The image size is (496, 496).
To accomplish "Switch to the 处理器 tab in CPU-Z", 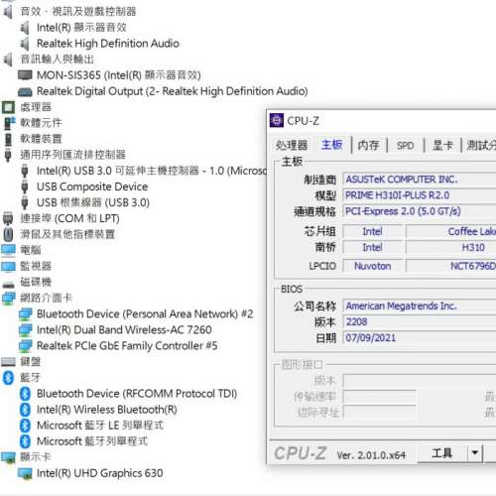I will [292, 145].
